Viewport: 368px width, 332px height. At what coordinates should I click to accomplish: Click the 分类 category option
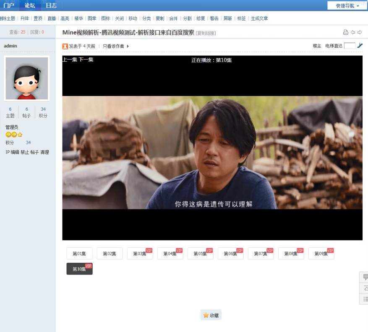pos(146,18)
